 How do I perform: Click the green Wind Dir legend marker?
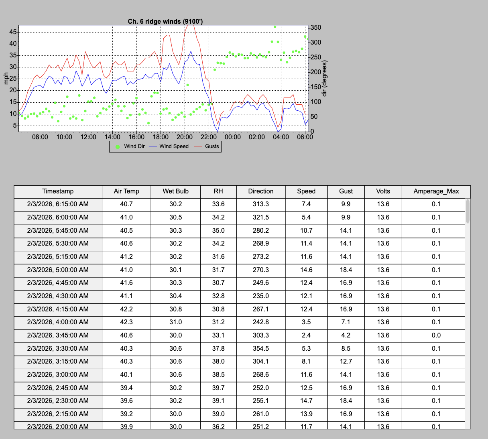click(x=117, y=146)
